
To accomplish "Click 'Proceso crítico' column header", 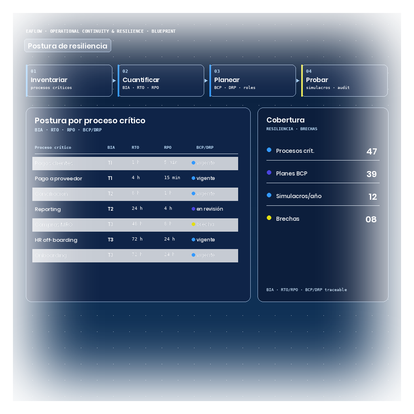I will (x=53, y=147).
